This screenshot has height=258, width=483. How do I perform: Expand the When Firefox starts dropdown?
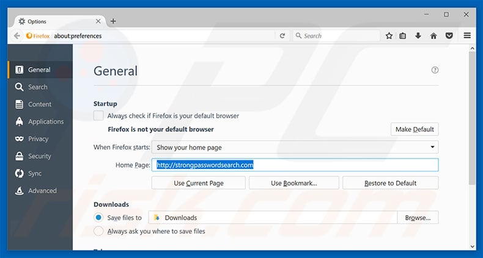click(295, 147)
